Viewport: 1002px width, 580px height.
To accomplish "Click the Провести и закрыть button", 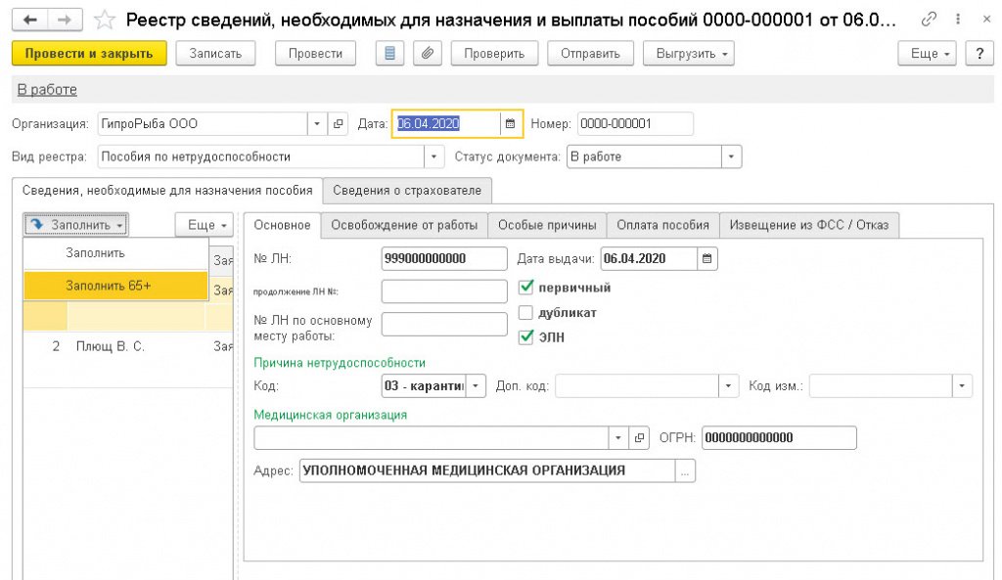I will pyautogui.click(x=89, y=54).
